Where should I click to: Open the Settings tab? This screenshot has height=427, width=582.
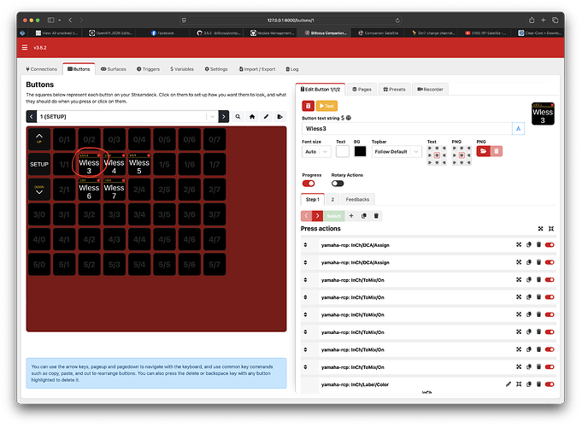point(216,69)
